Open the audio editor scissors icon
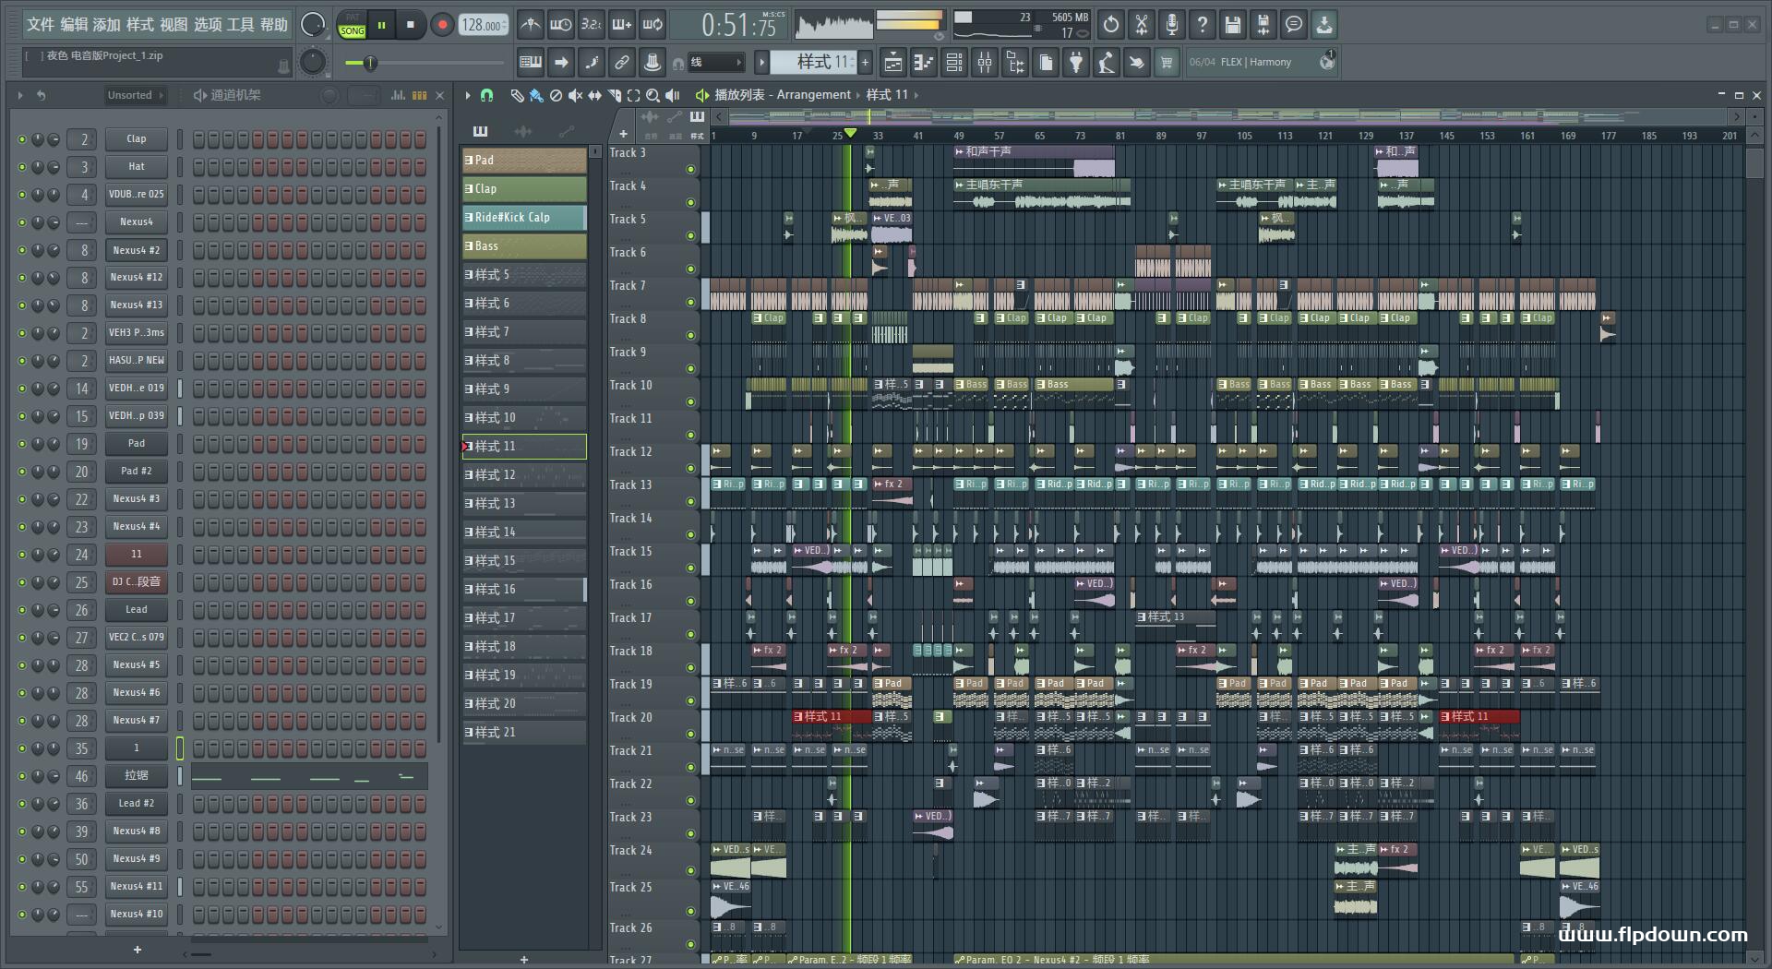 point(1142,25)
